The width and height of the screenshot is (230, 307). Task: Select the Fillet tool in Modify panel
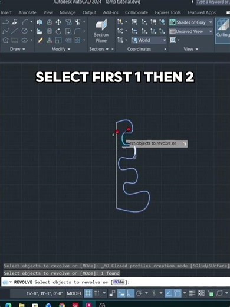click(x=78, y=31)
